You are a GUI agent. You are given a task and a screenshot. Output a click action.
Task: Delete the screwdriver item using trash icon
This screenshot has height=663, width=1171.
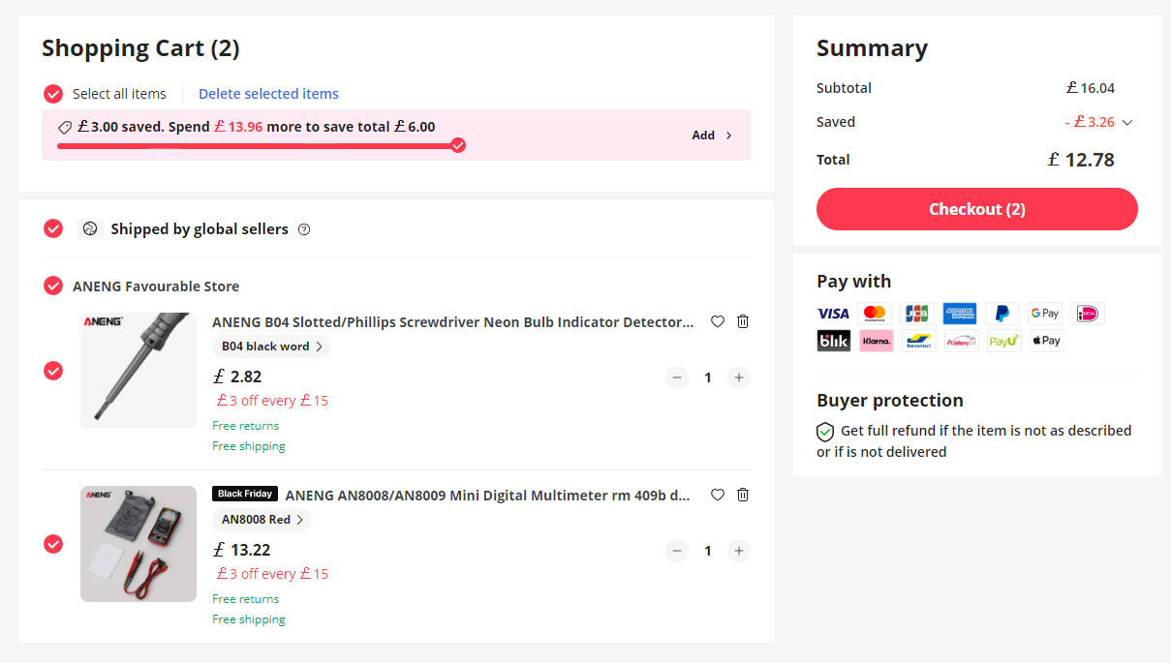click(x=743, y=321)
